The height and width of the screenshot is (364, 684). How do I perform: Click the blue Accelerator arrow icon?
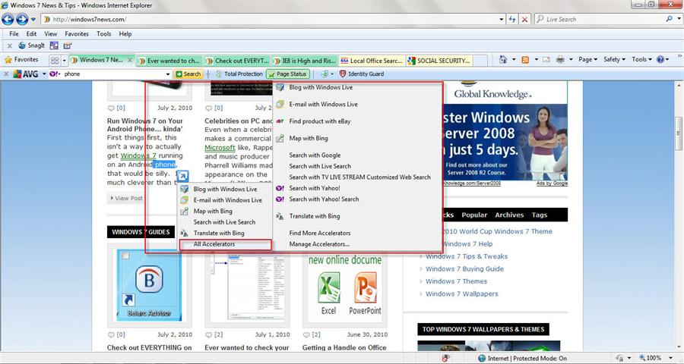point(182,176)
